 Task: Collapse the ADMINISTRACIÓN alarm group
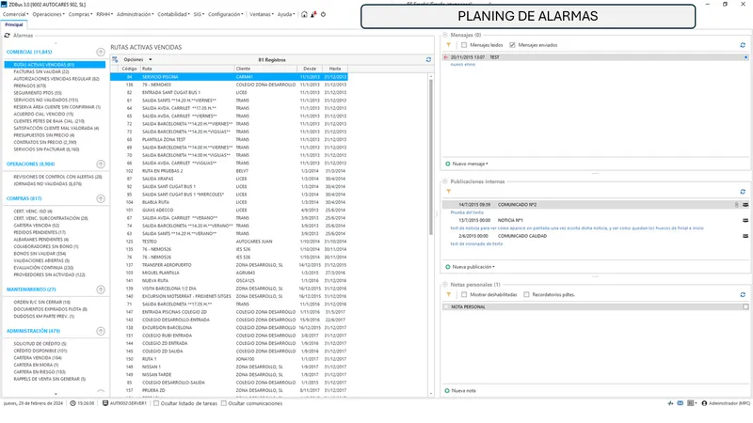[x=101, y=331]
